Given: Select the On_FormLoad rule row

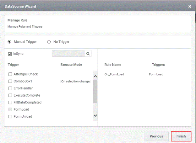Looking at the screenshot, I should click(134, 74).
